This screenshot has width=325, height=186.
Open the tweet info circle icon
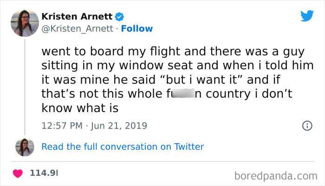306,126
